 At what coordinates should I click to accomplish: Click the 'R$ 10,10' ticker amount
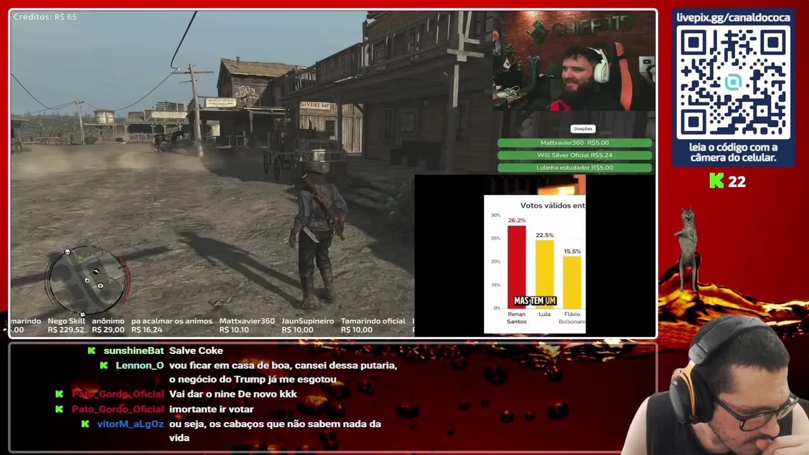(234, 330)
